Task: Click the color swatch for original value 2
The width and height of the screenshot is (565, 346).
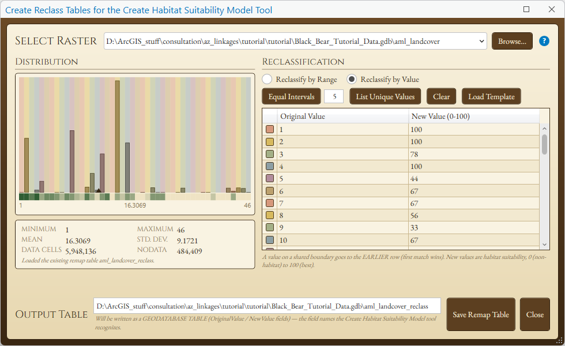Action: [270, 142]
